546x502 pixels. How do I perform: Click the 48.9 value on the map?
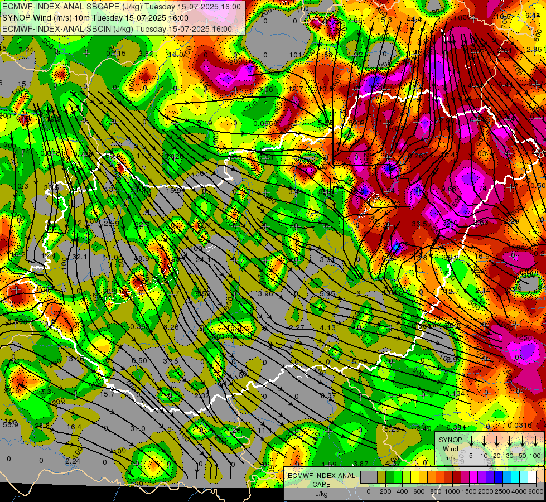pyautogui.click(x=141, y=259)
